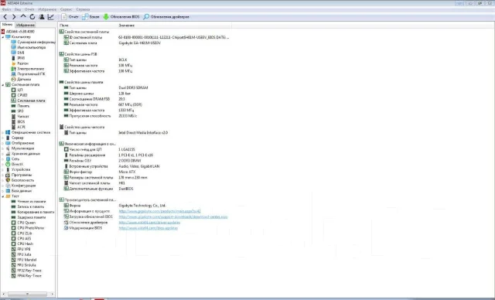Click the Отчёт report toolbar button
Screen dimensions: 495x300
point(70,17)
